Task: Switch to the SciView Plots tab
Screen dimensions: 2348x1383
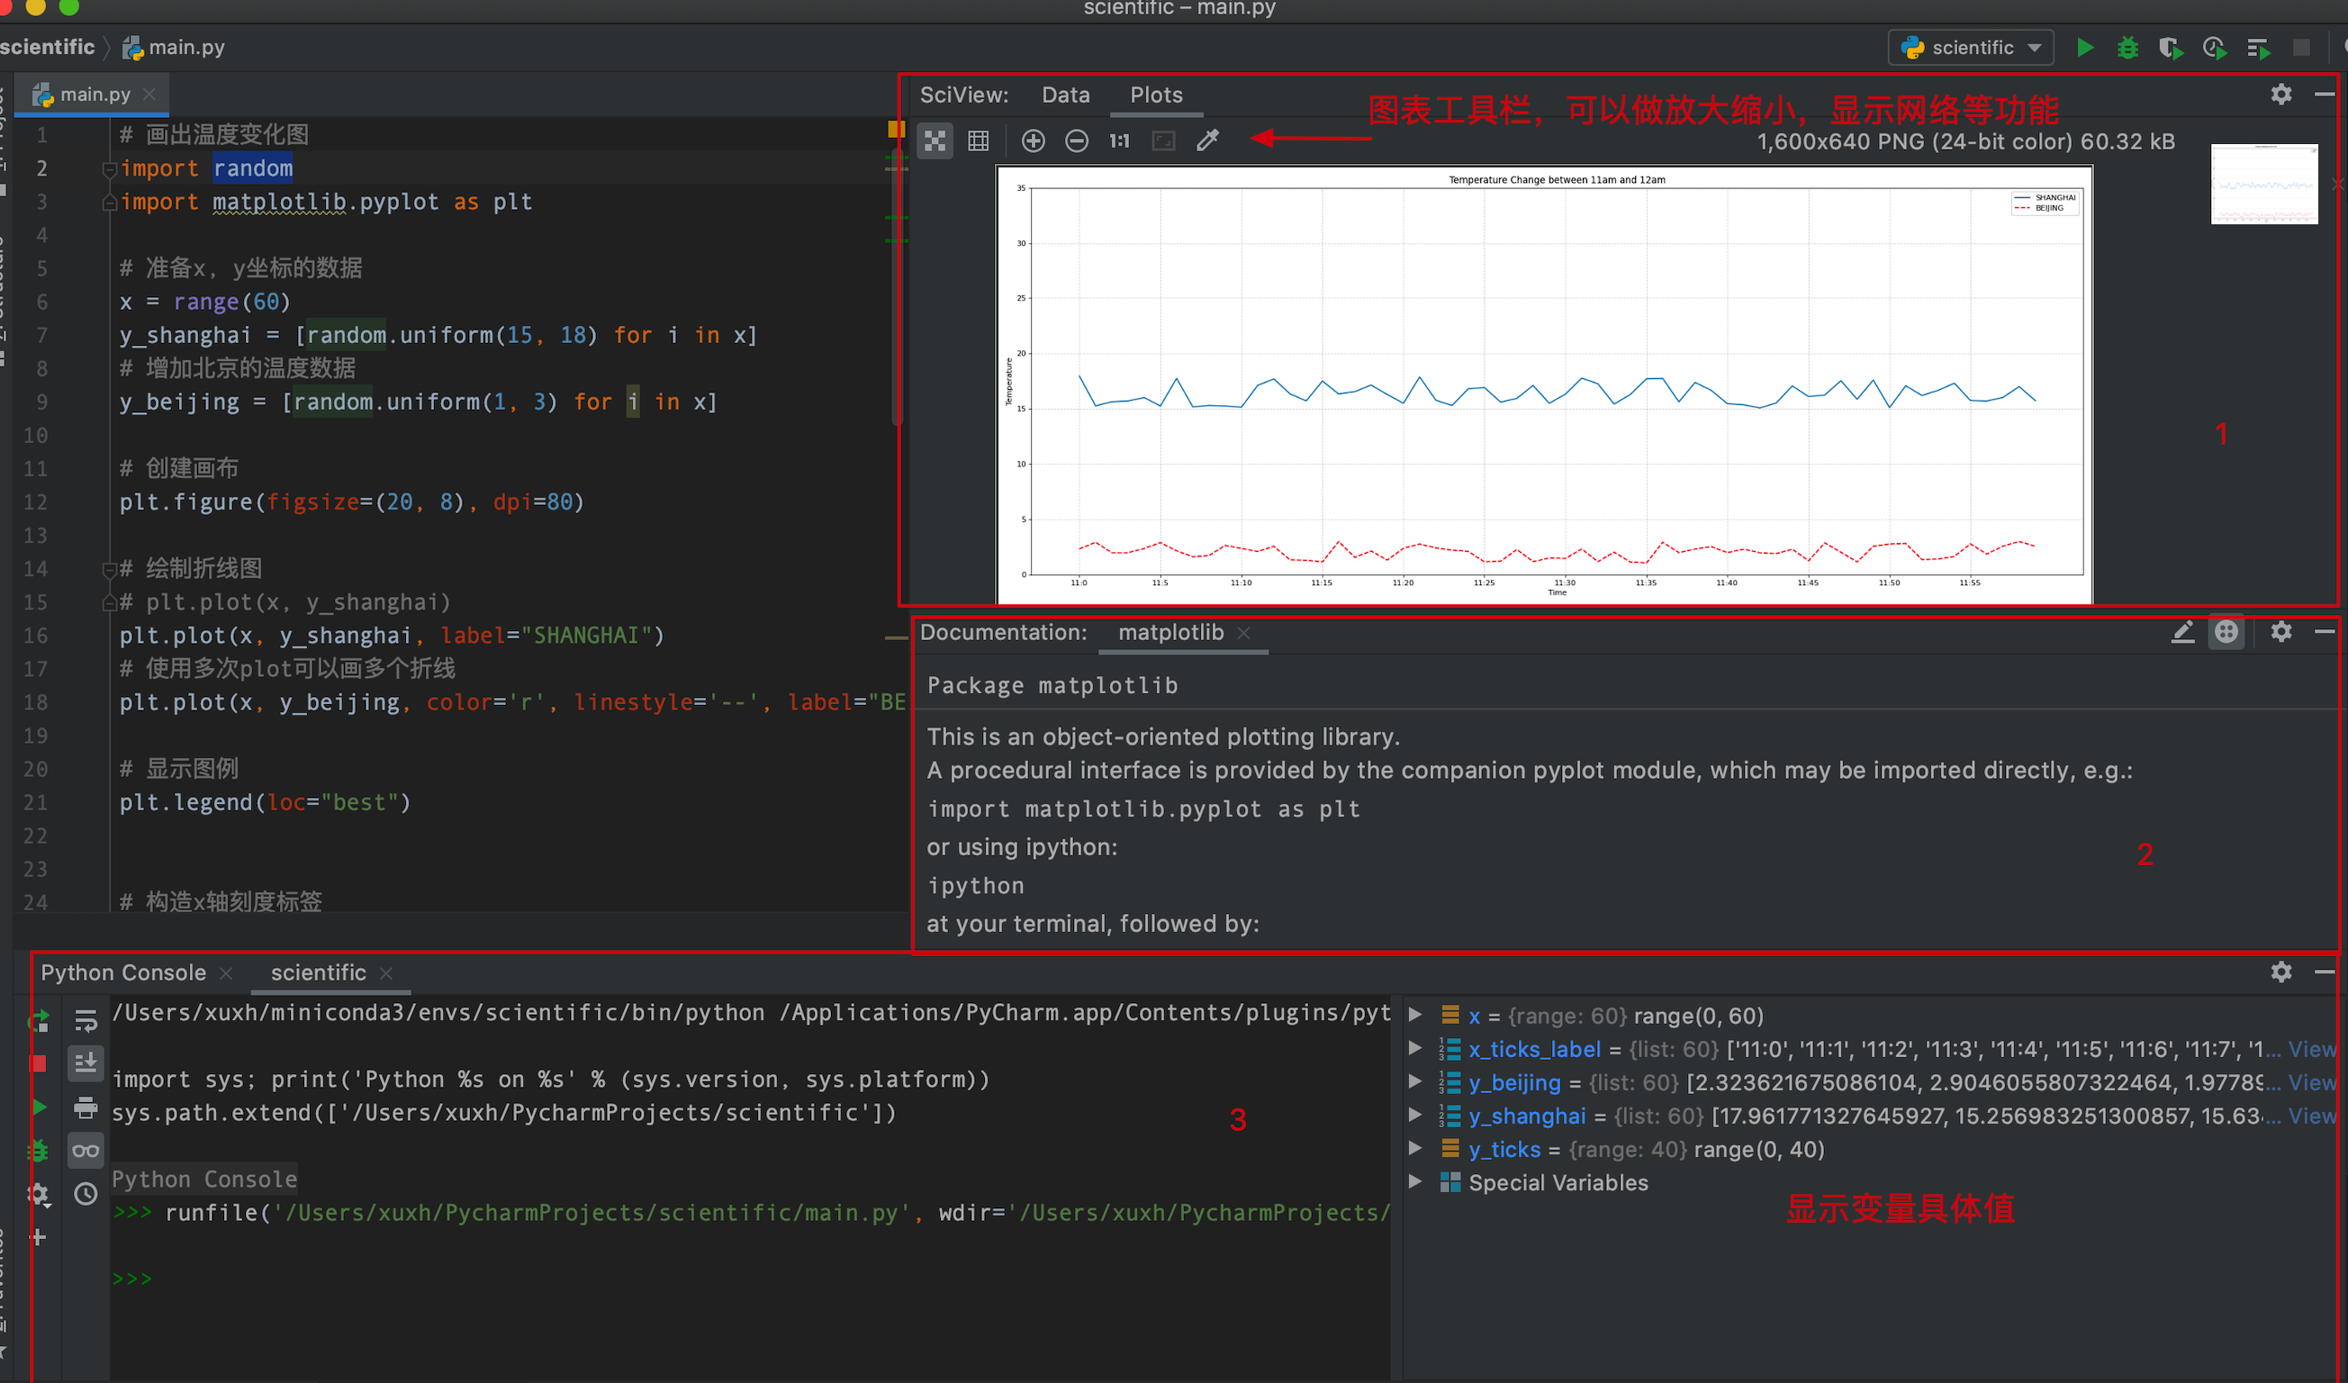Action: (1156, 95)
